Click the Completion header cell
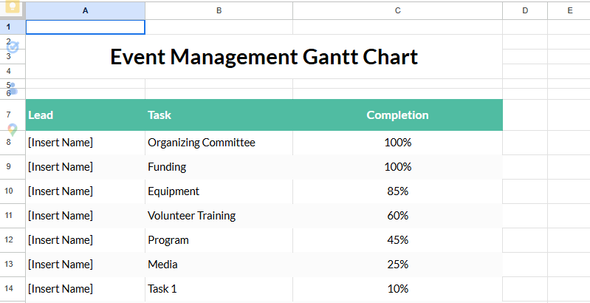 click(397, 115)
